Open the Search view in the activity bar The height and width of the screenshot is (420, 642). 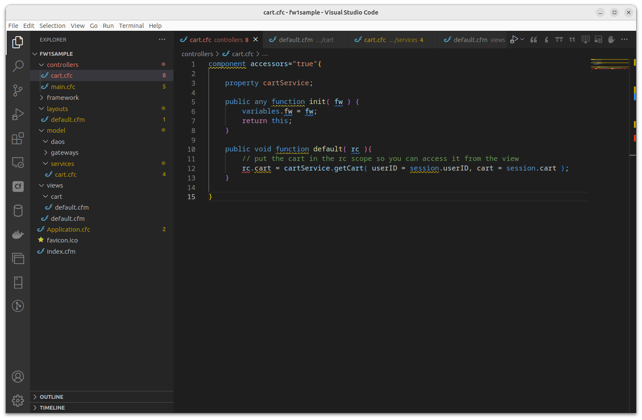tap(18, 66)
